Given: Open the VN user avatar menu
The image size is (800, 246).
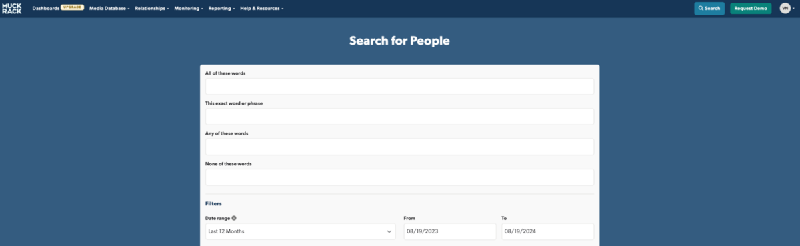Looking at the screenshot, I should pos(785,8).
